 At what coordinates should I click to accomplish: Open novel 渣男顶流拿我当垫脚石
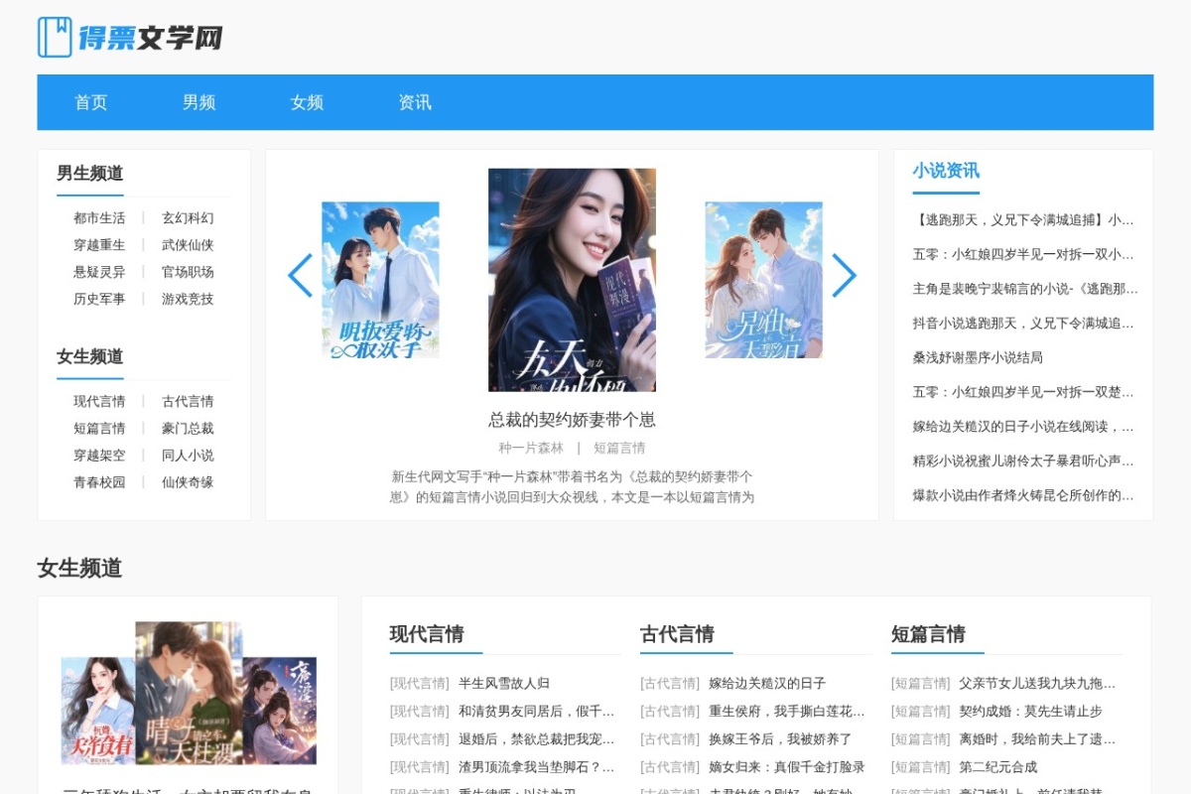537,766
